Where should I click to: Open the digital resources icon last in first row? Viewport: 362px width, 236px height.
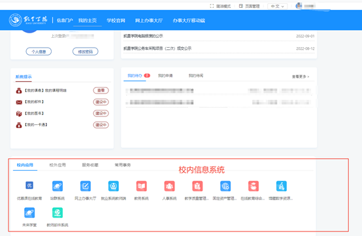(x=282, y=186)
